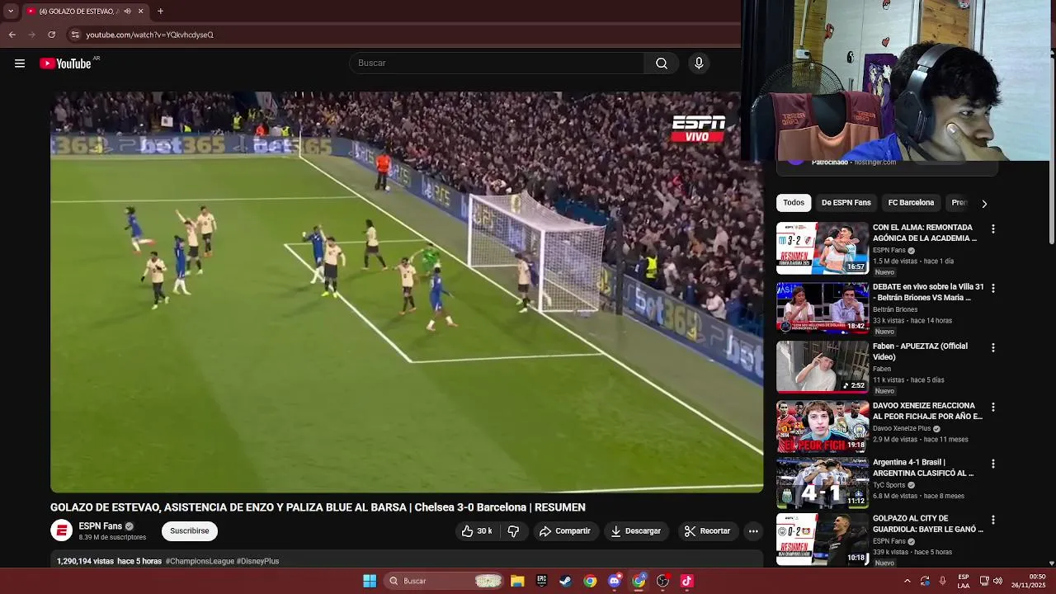The image size is (1056, 594).
Task: Open the YouTube hamburger guide menu
Action: pyautogui.click(x=20, y=64)
